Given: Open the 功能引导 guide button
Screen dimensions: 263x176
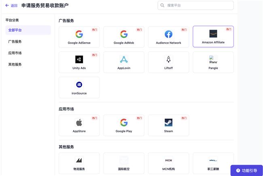Looking at the screenshot, I should (246, 170).
